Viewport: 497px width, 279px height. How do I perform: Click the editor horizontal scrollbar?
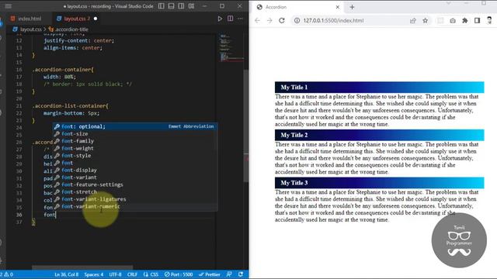[x=82, y=267]
